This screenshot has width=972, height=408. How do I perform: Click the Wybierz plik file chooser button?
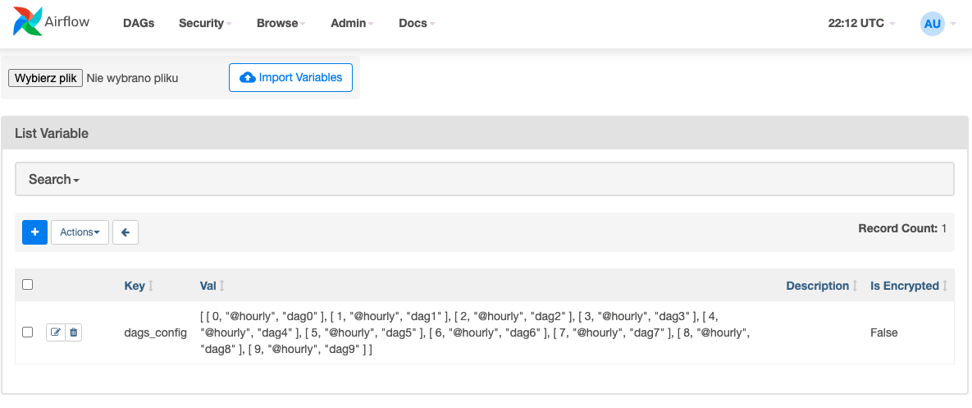[46, 78]
